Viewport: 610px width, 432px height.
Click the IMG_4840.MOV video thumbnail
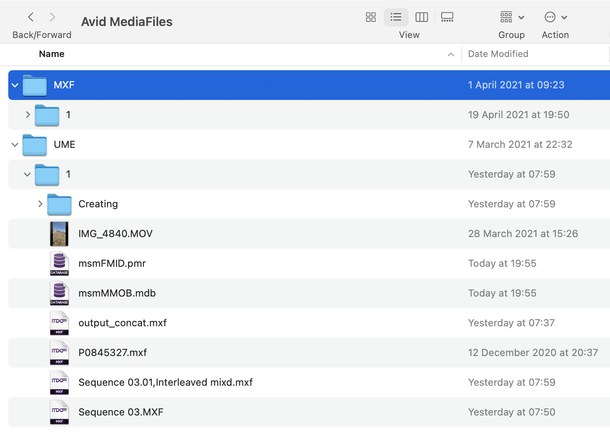tap(59, 234)
